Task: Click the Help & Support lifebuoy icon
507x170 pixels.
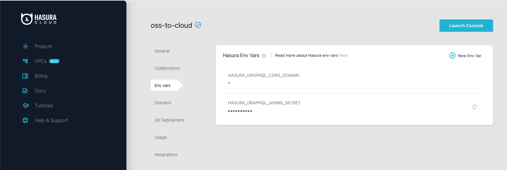Action: [x=25, y=120]
